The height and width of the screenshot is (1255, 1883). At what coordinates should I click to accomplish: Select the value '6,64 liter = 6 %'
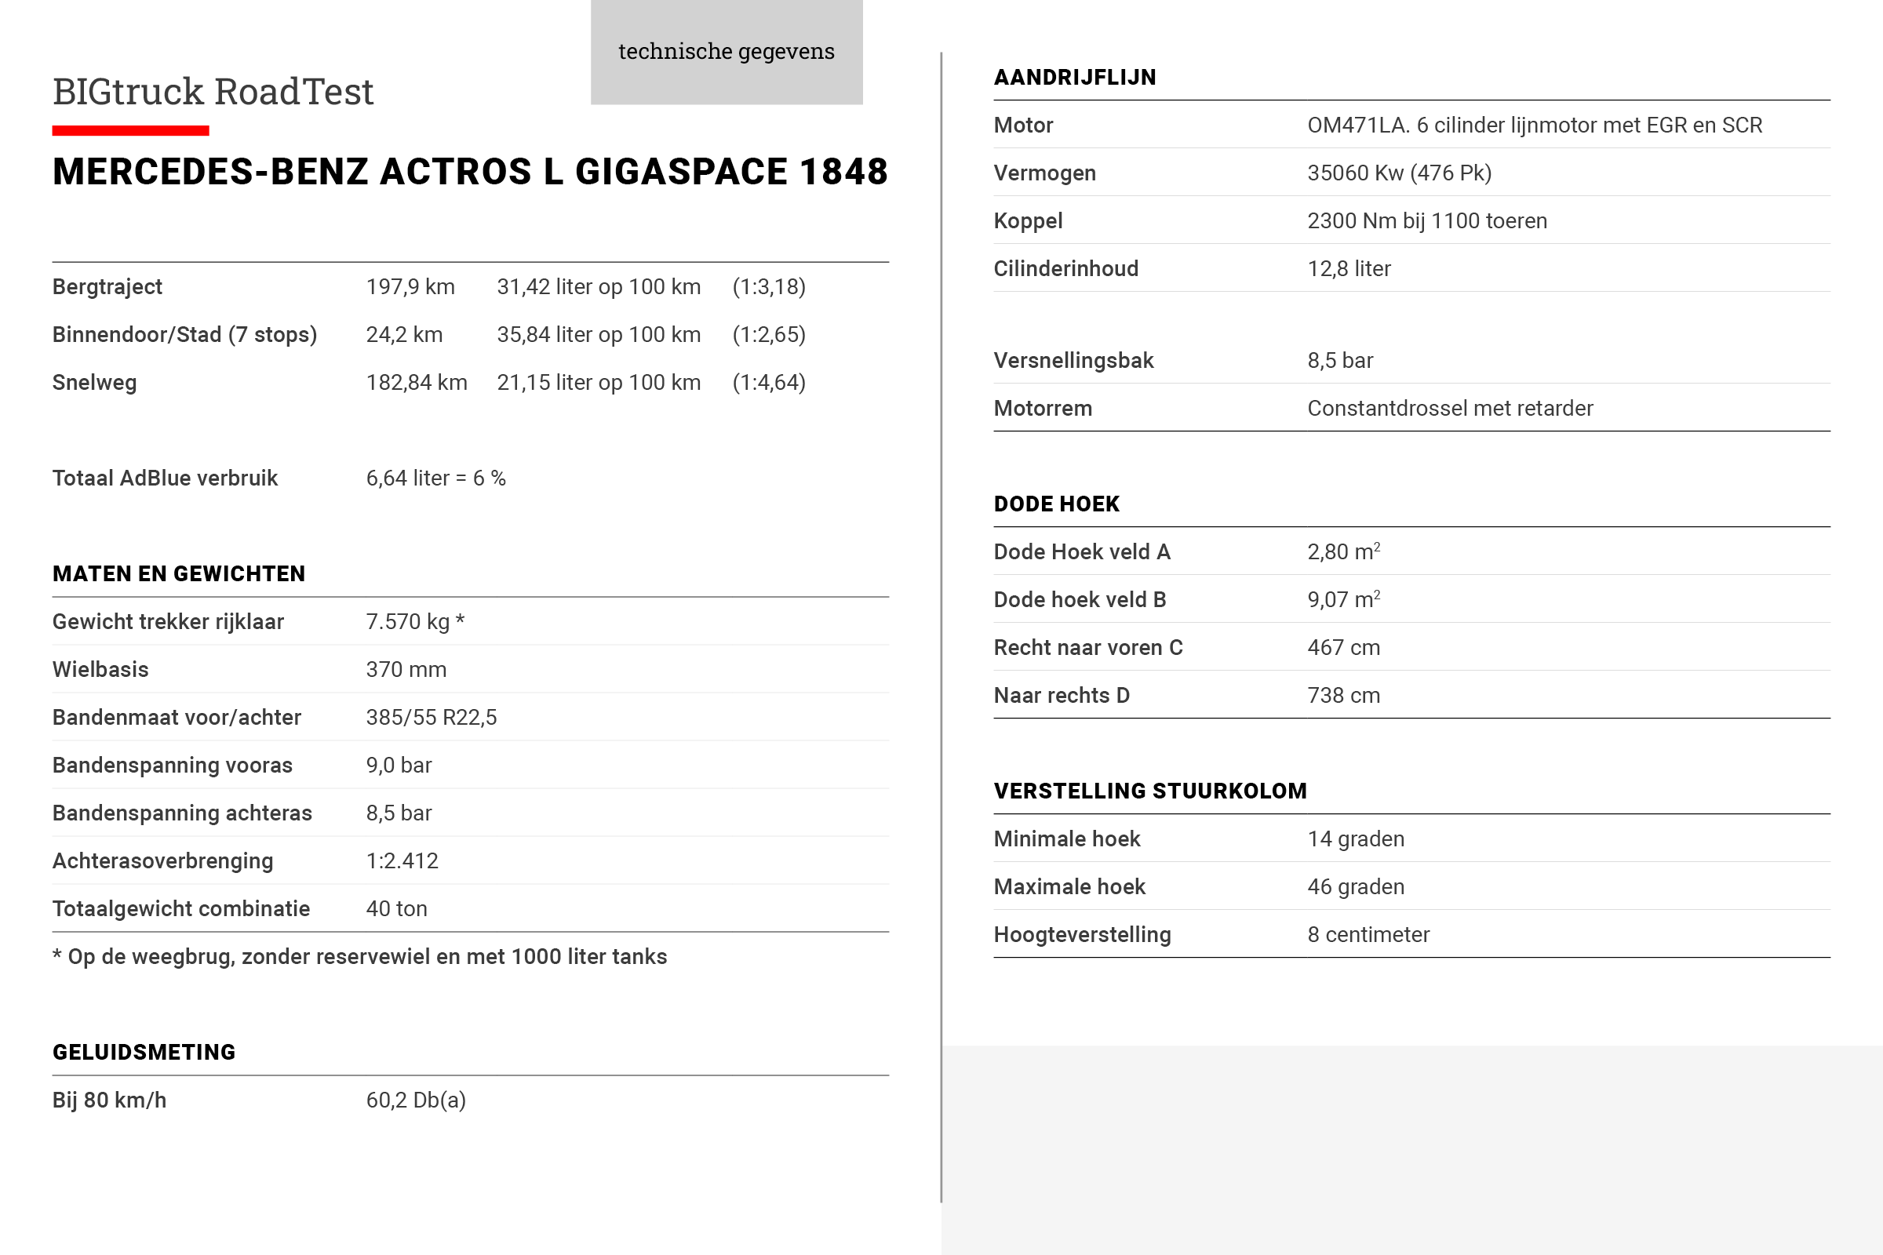tap(435, 478)
